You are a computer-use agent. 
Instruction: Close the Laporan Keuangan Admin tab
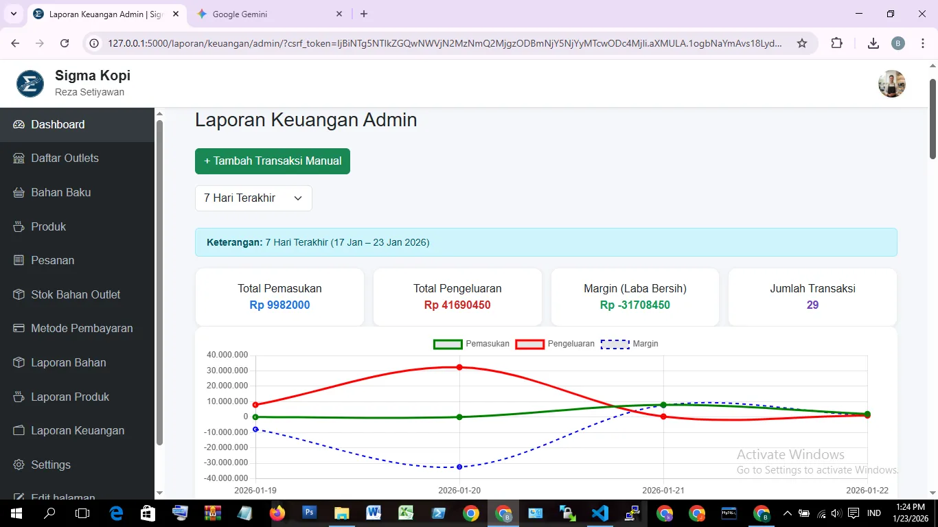pyautogui.click(x=176, y=14)
